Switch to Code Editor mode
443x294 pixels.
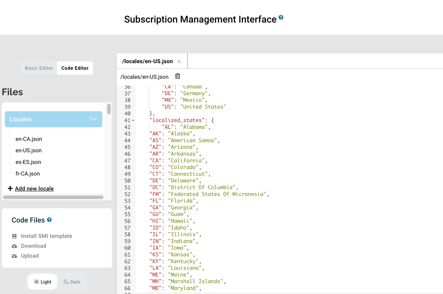(75, 68)
